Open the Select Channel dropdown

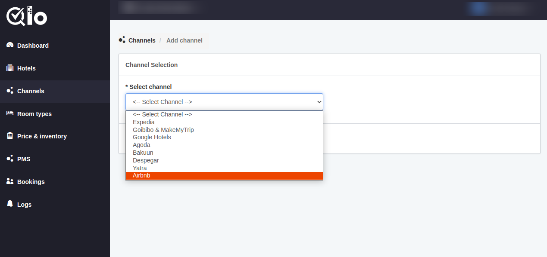tap(224, 102)
